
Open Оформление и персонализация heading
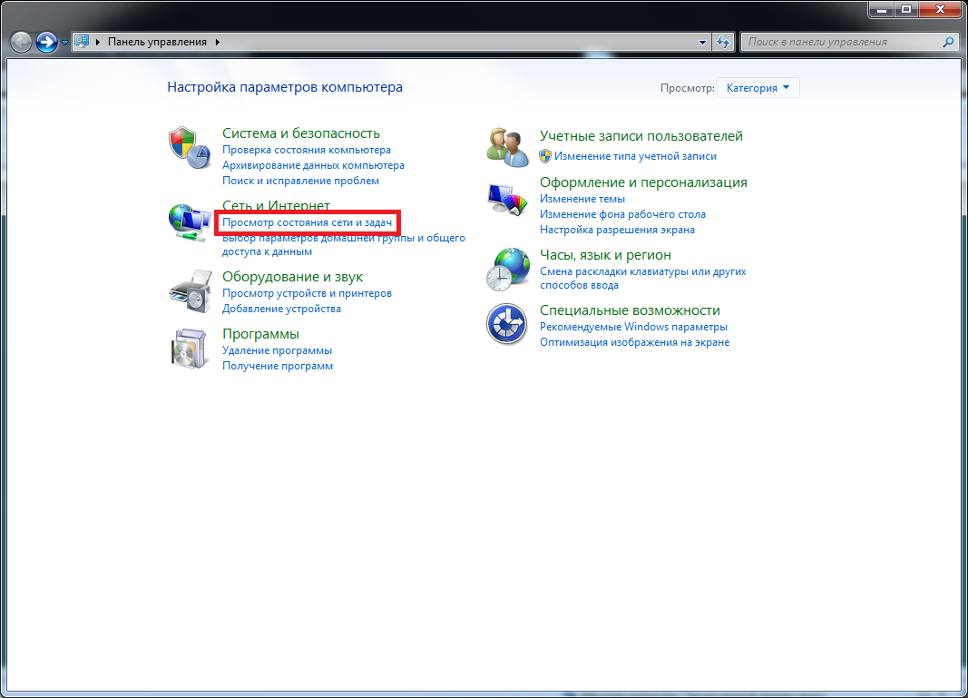click(x=643, y=182)
